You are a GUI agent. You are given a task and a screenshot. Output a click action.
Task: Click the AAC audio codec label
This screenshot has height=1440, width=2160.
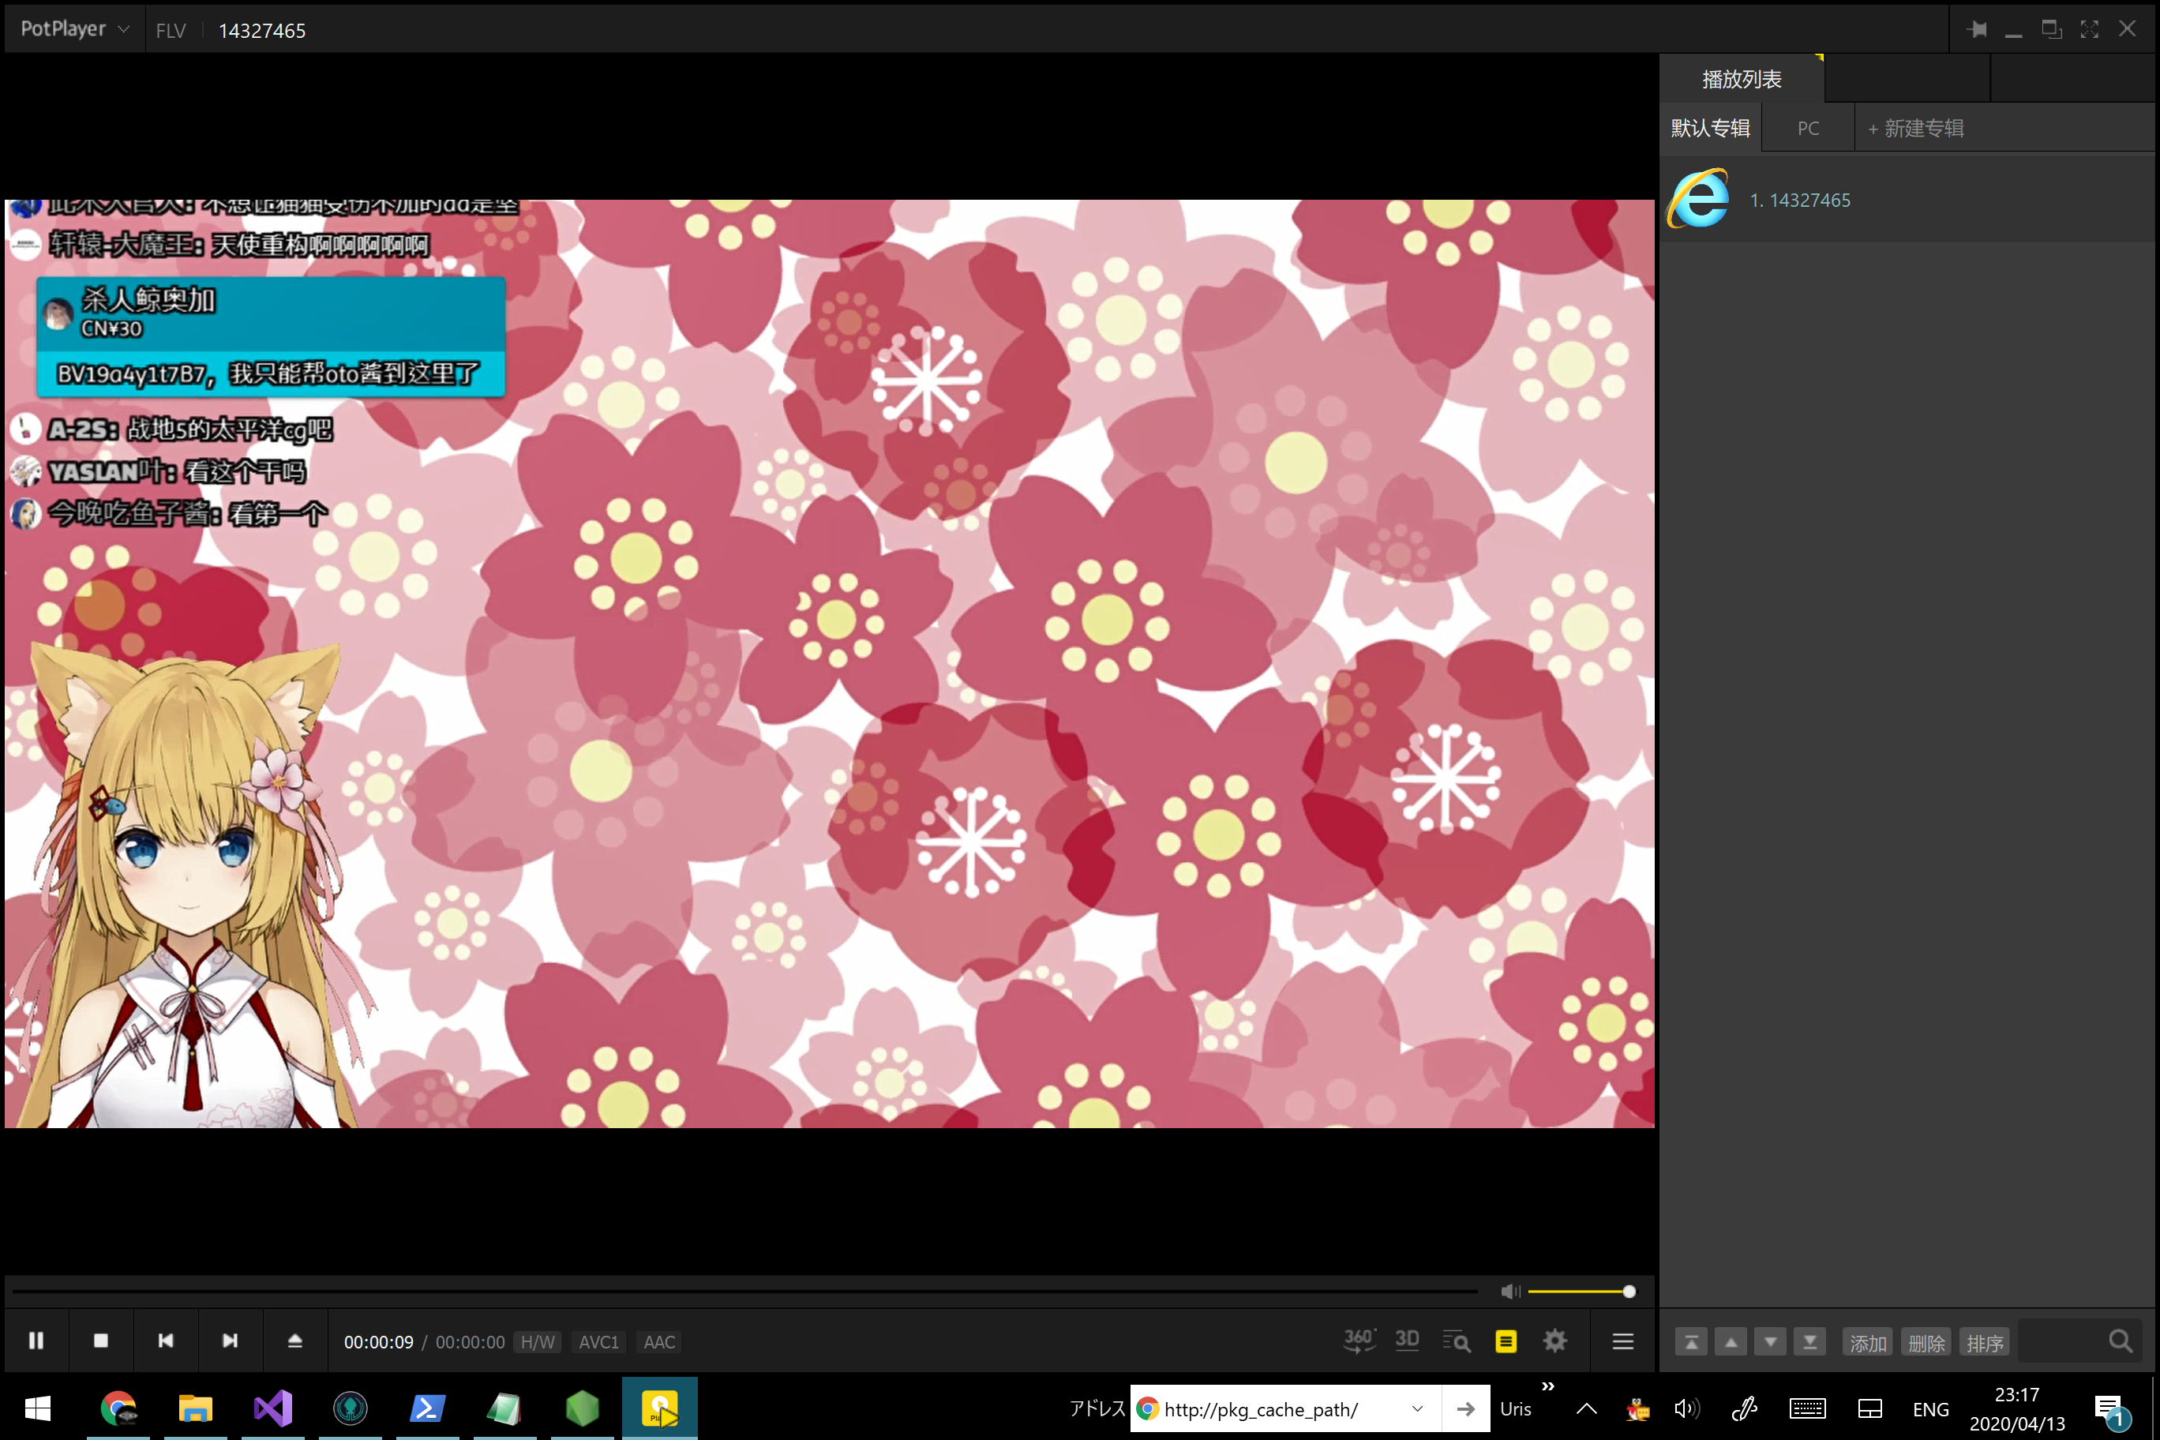point(659,1342)
